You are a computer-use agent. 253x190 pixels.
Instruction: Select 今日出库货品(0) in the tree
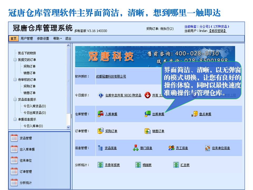(x=35, y=113)
